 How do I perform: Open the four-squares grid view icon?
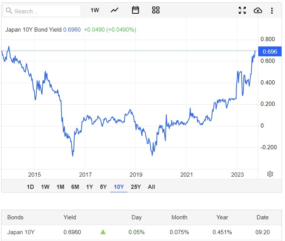(156, 10)
